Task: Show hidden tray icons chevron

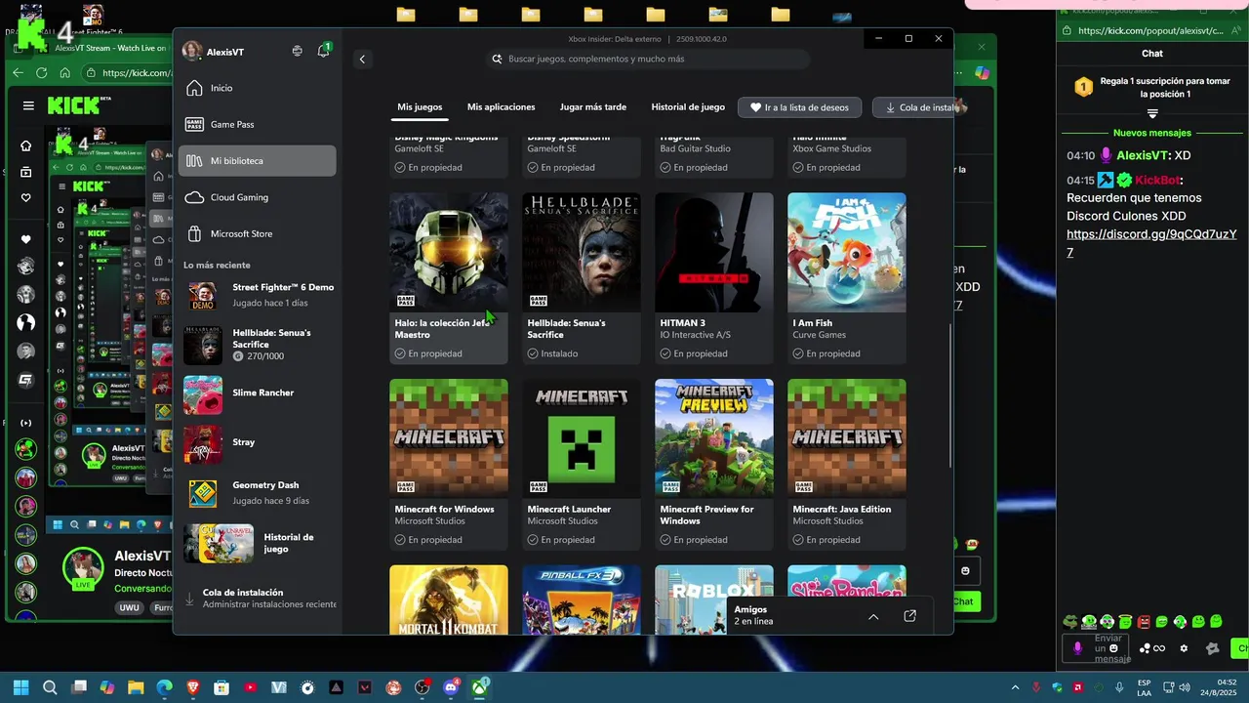Action: tap(1015, 688)
